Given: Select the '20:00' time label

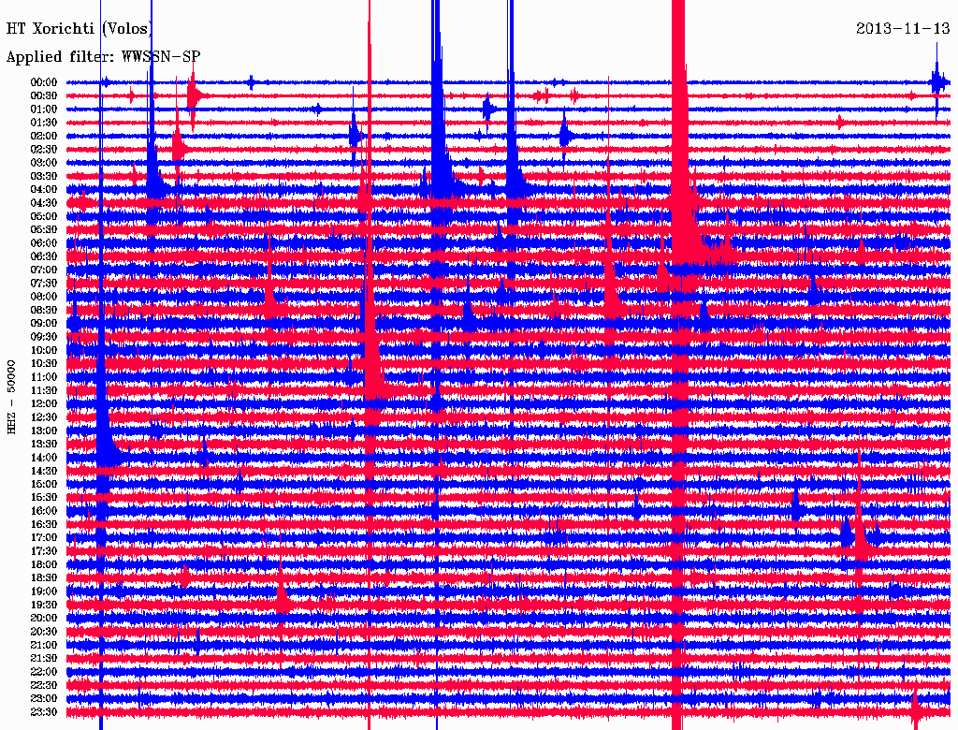Looking at the screenshot, I should (x=44, y=618).
